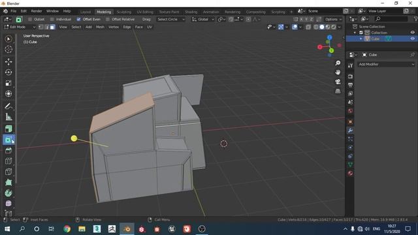The image size is (418, 235).
Task: Select the Knife tool
Action: [x=8, y=172]
